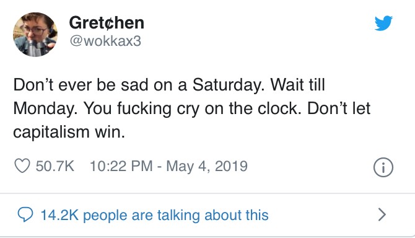The image size is (415, 238).
Task: Like the tweet with the heart icon
Action: [22, 166]
